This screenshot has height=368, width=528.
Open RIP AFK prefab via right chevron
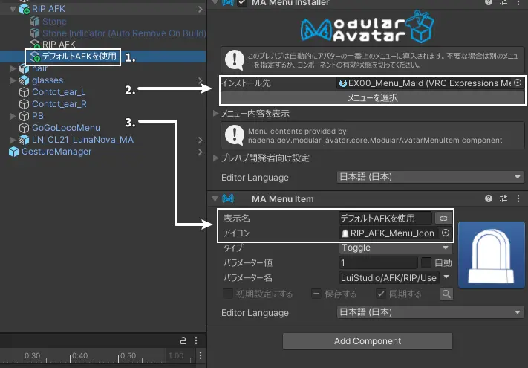coord(201,10)
